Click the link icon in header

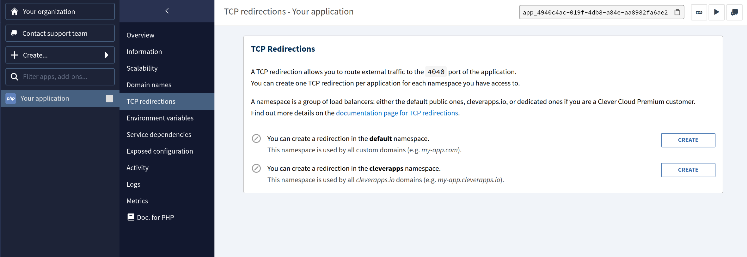tap(699, 12)
